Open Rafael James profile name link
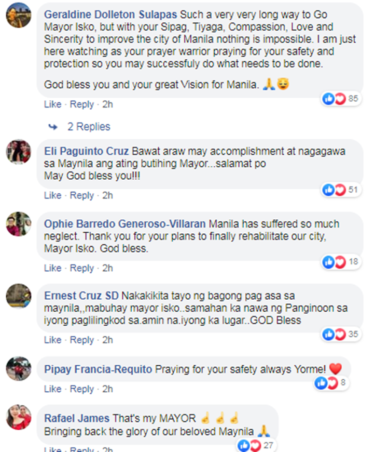Viewport: 389px width, 452px height. 77,418
